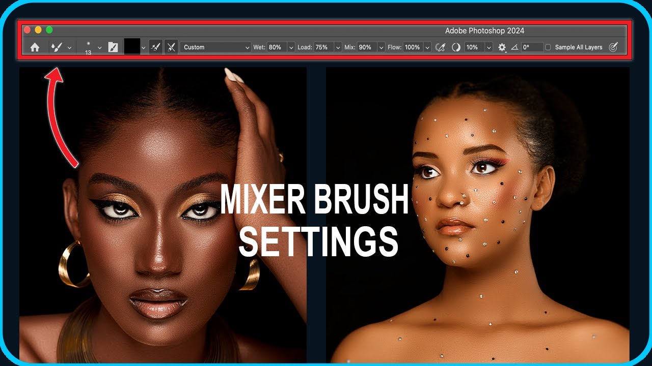Toggle pressure controls size icon
The height and width of the screenshot is (366, 652).
tap(613, 47)
